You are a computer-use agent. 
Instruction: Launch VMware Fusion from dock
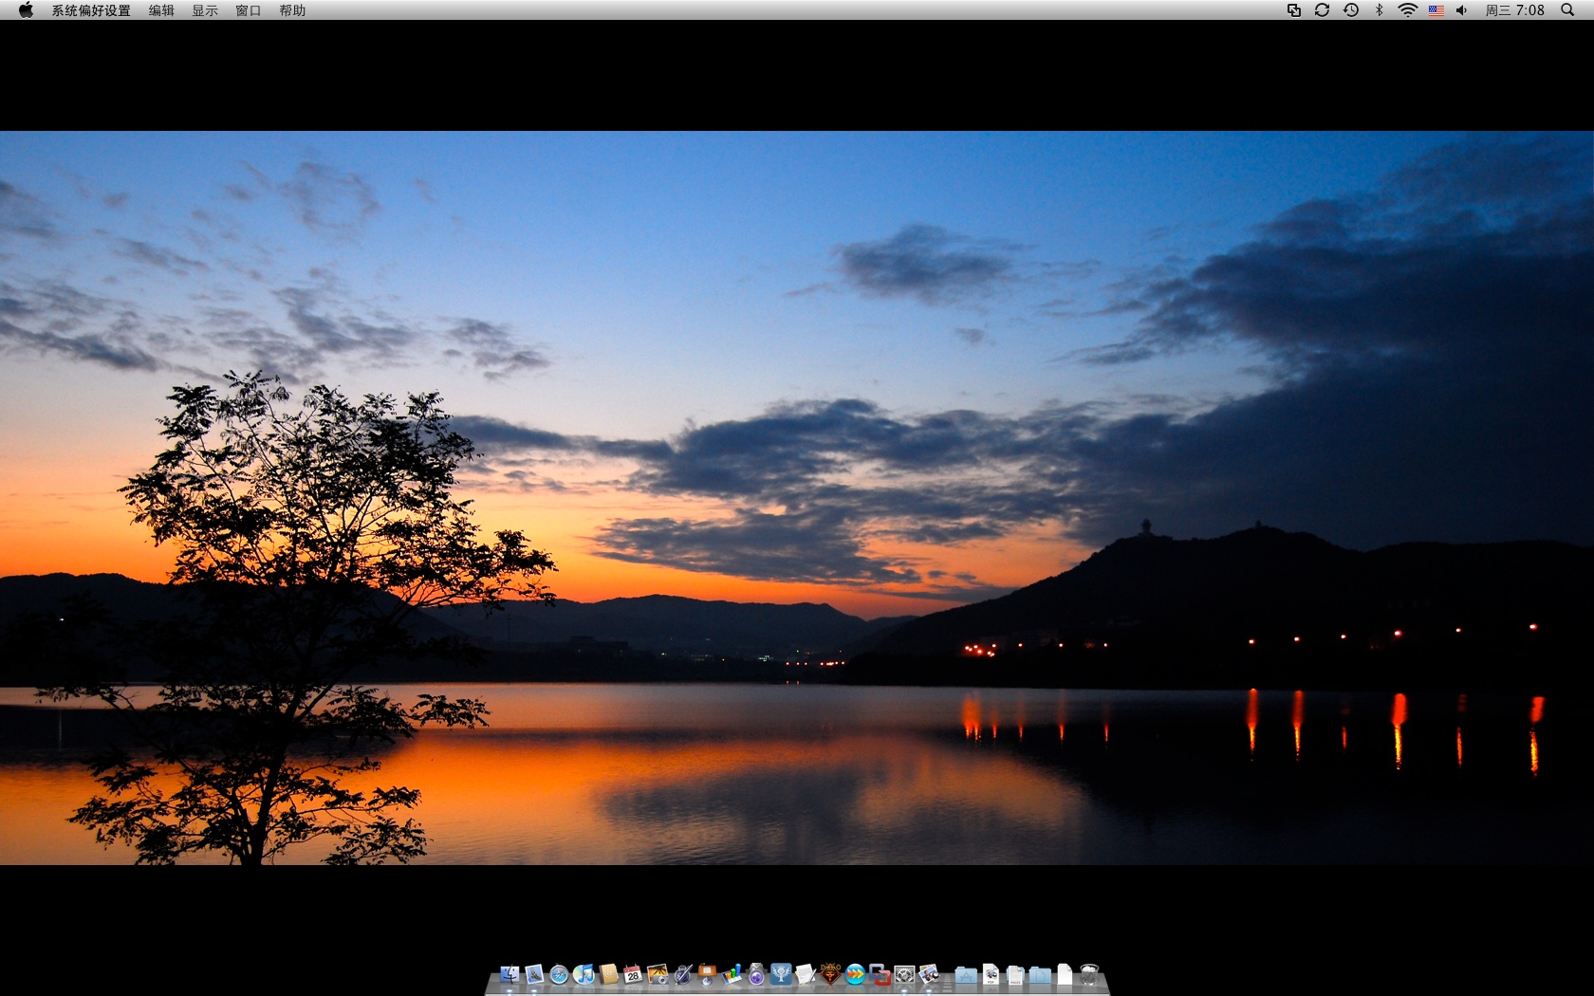pos(880,974)
